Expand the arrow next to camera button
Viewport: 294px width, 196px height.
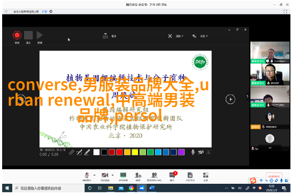coord(112,175)
